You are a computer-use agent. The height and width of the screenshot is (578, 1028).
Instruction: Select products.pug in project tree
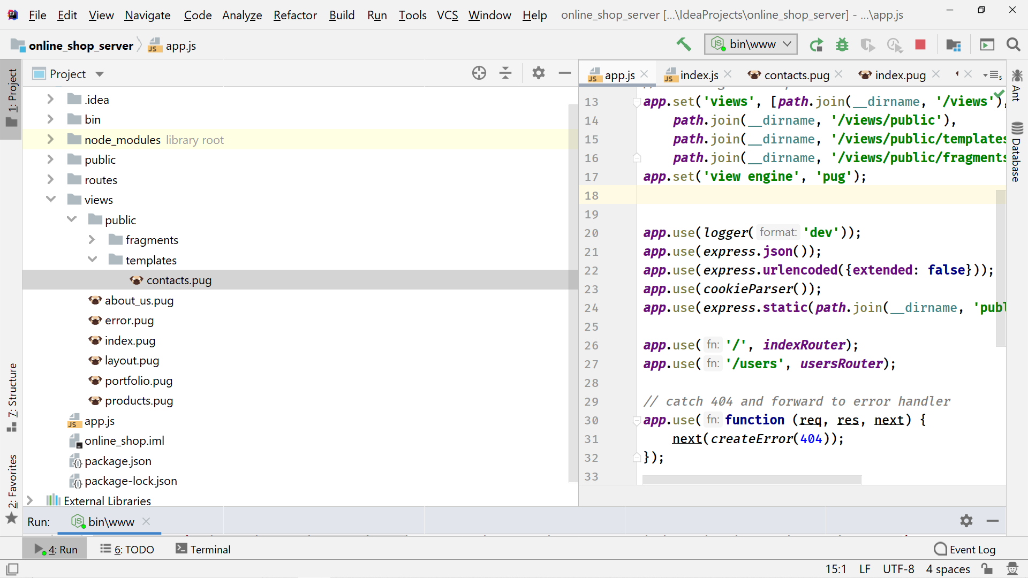point(139,401)
